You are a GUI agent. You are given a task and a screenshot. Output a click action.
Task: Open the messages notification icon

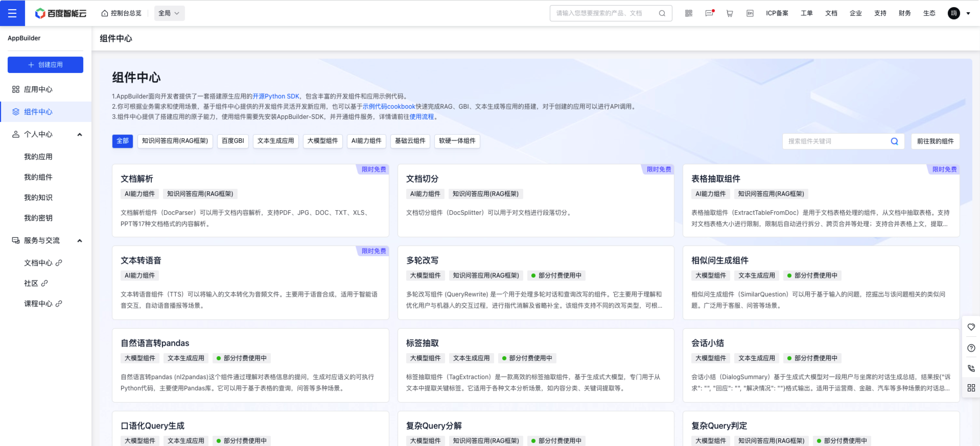[x=709, y=13]
